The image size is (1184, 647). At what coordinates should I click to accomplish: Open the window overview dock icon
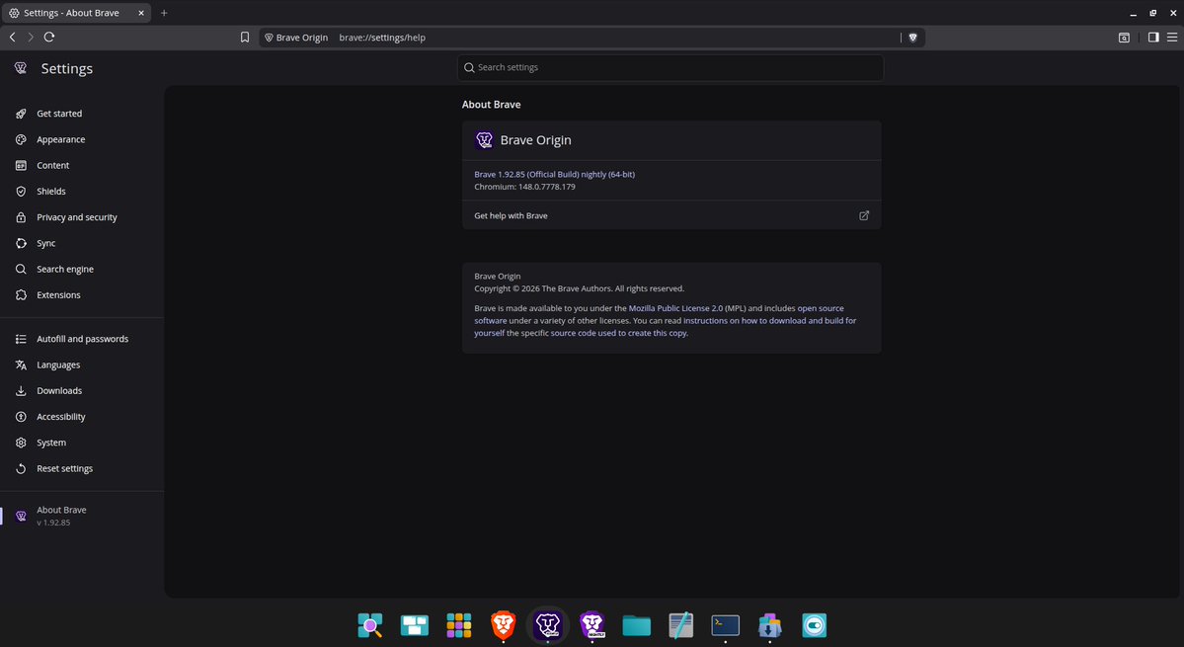coord(415,625)
